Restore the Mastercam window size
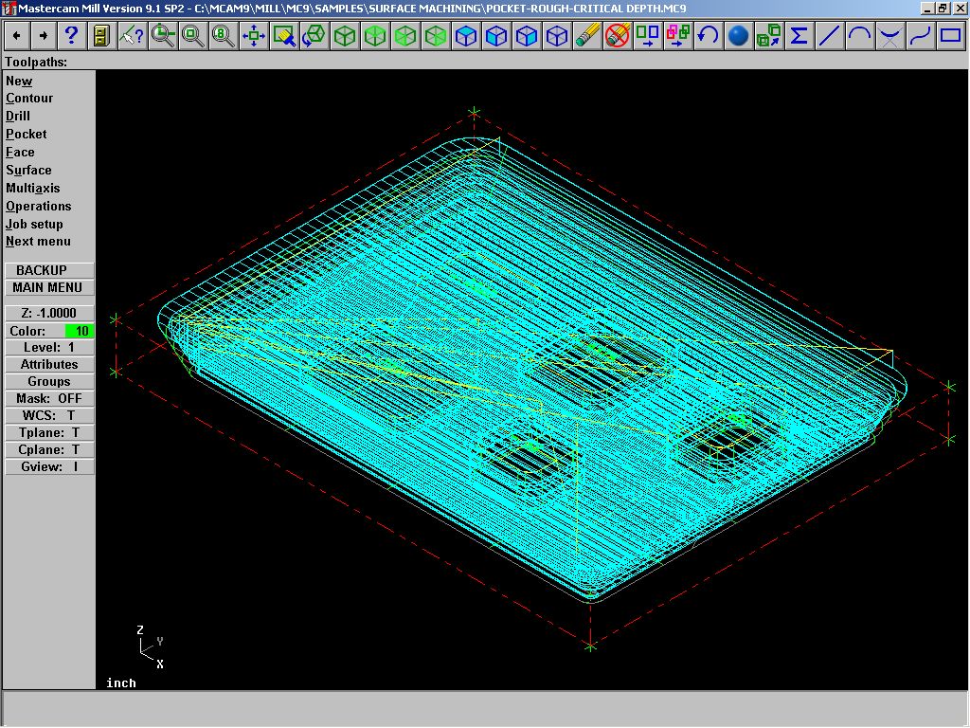The image size is (970, 728). [943, 8]
